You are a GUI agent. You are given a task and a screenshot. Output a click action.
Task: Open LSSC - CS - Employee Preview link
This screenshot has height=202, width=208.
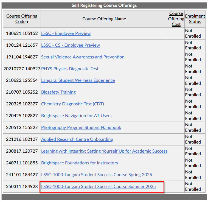(x=71, y=45)
